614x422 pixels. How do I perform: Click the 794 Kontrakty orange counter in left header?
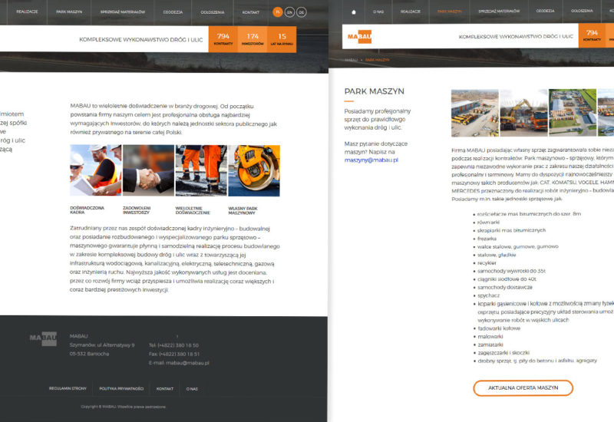tap(223, 39)
